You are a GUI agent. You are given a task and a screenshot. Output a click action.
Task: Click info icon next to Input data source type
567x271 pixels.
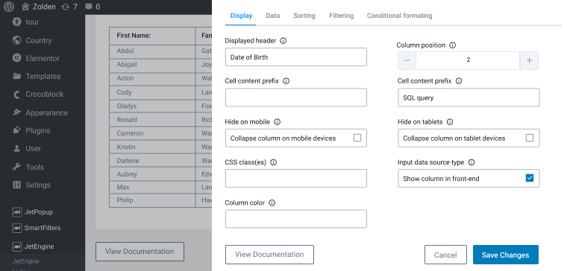tap(472, 162)
